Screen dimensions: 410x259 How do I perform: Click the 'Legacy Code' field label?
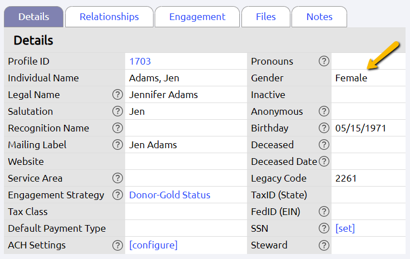click(279, 178)
